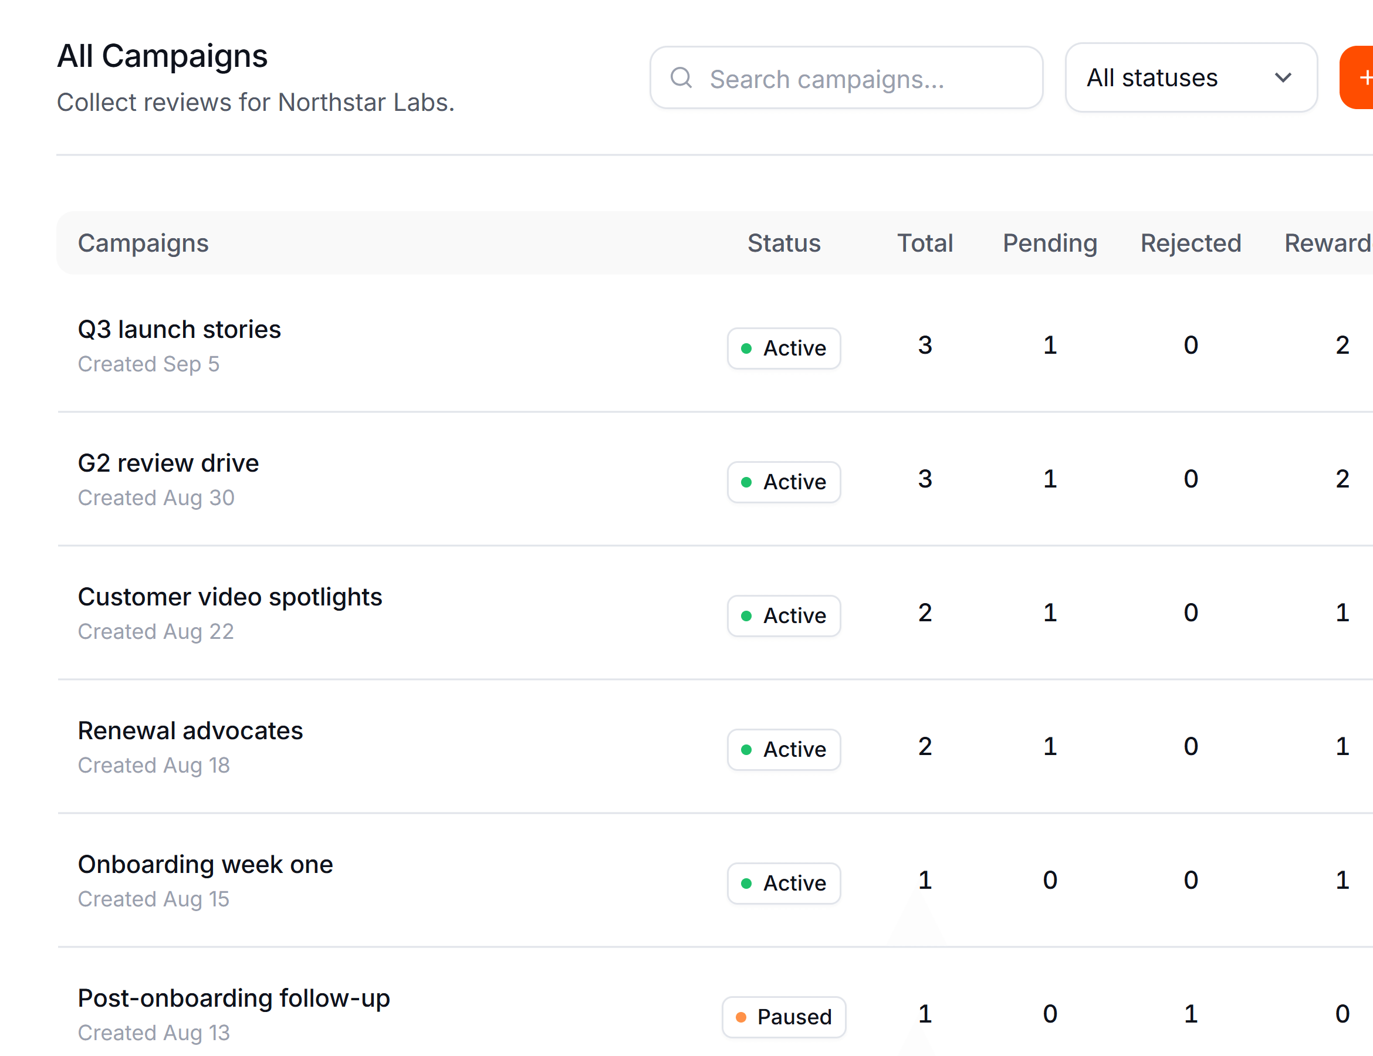Image resolution: width=1373 pixels, height=1056 pixels.
Task: Click the search magnifier icon
Action: [x=681, y=78]
